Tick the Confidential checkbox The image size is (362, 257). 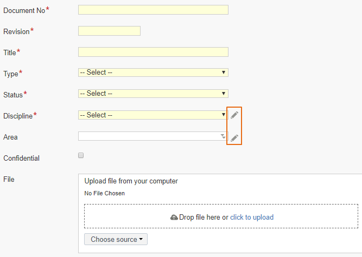click(x=81, y=155)
